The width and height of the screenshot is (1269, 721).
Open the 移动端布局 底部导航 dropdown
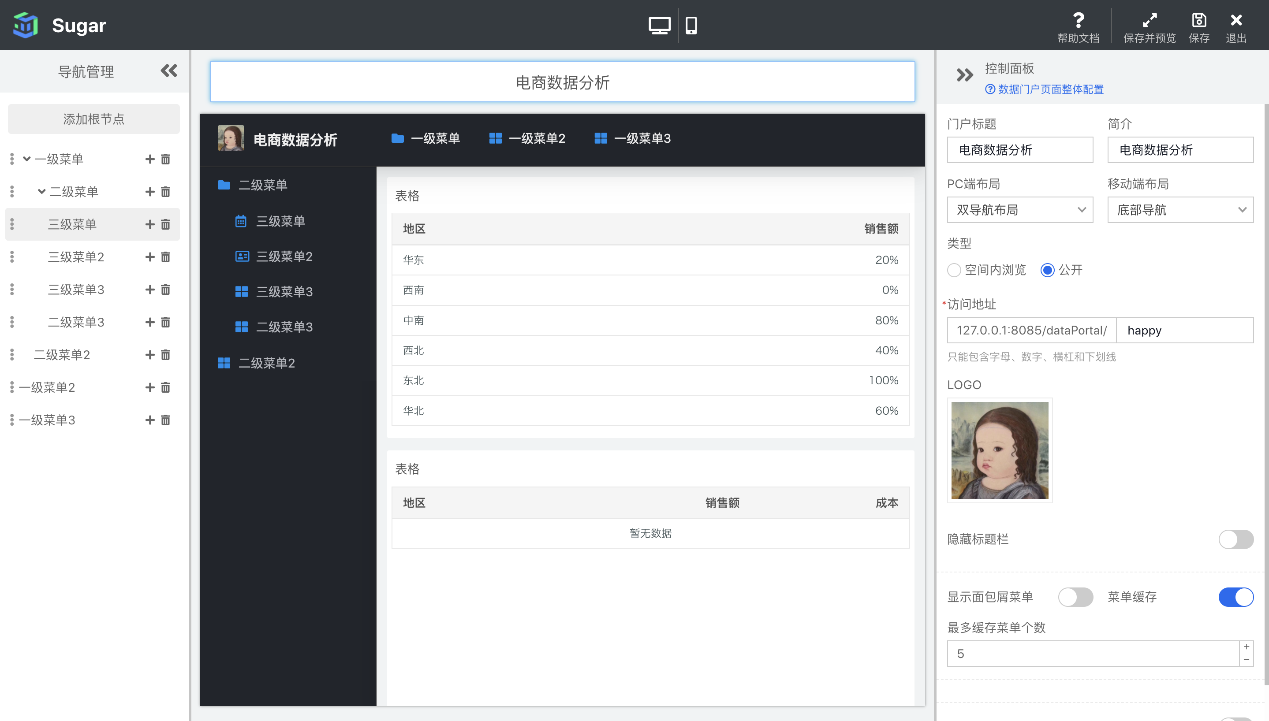tap(1180, 210)
